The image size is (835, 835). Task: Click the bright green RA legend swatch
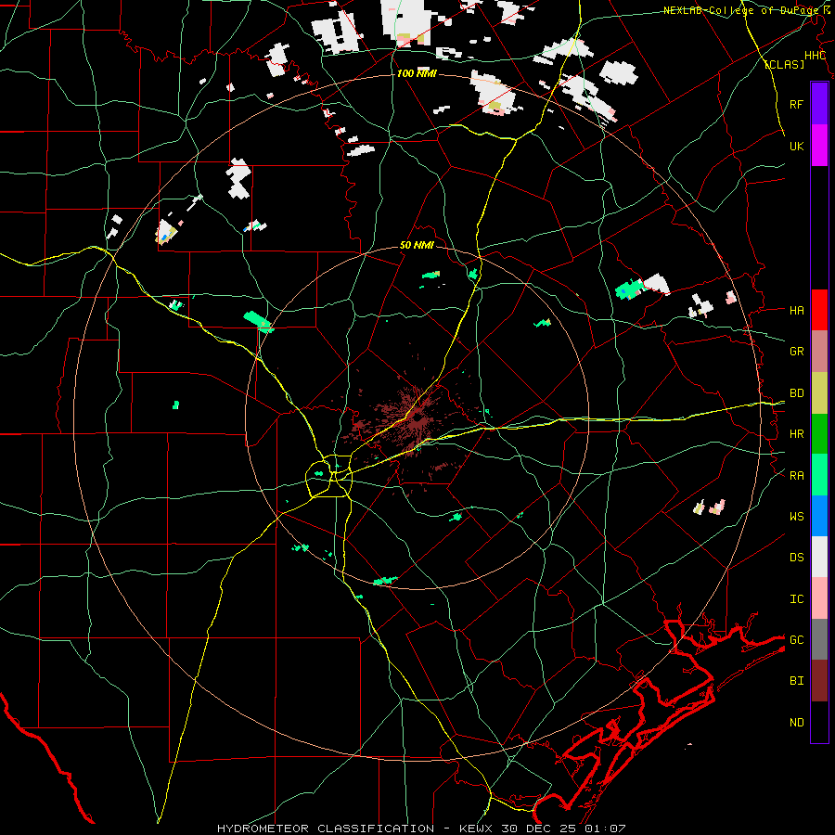coord(819,475)
